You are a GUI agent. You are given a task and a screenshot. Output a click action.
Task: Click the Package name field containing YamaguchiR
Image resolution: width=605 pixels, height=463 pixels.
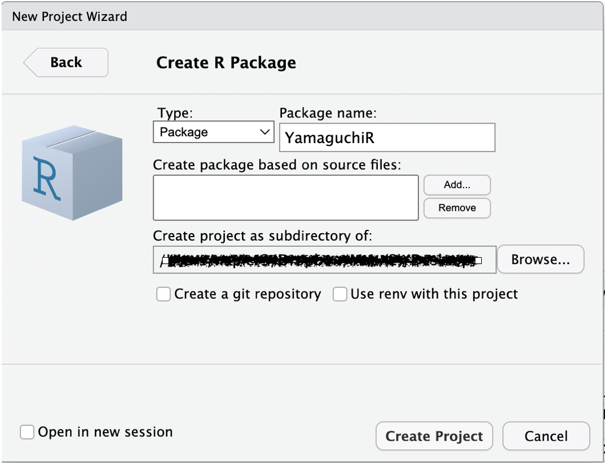coord(386,138)
